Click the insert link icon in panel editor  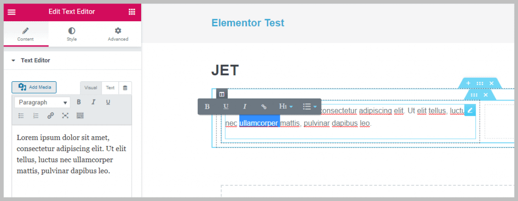tap(51, 116)
